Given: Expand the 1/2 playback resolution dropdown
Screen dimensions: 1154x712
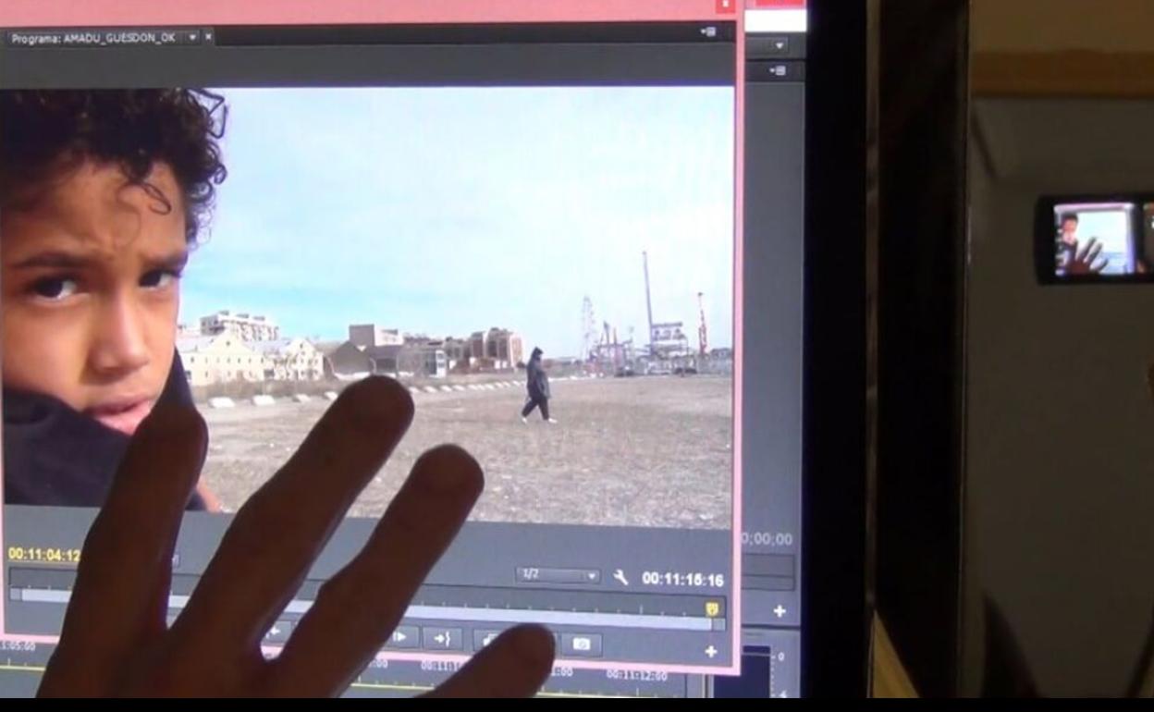Looking at the screenshot, I should coord(558,575).
